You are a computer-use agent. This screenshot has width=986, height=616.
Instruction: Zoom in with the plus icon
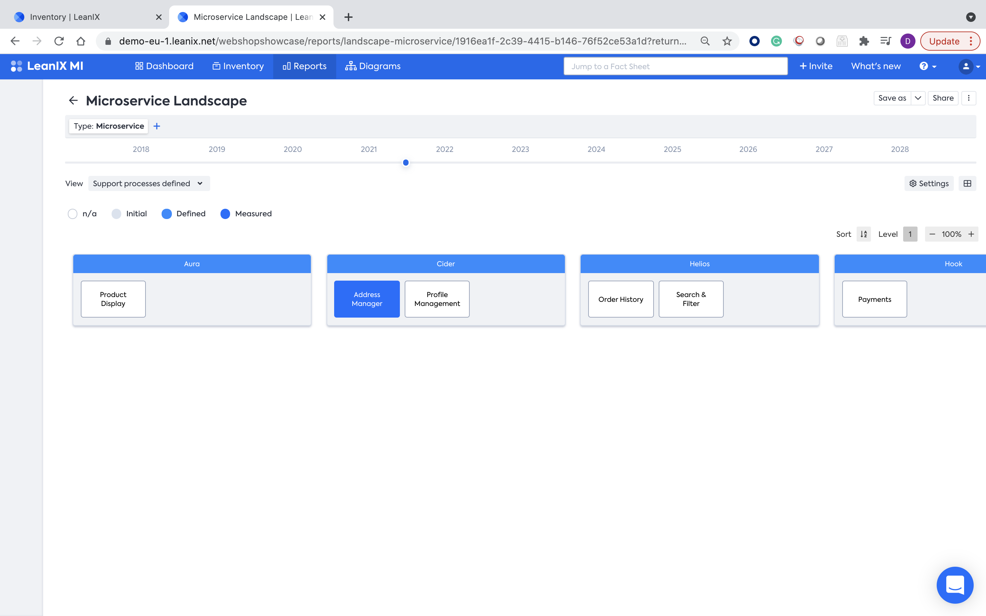point(971,234)
